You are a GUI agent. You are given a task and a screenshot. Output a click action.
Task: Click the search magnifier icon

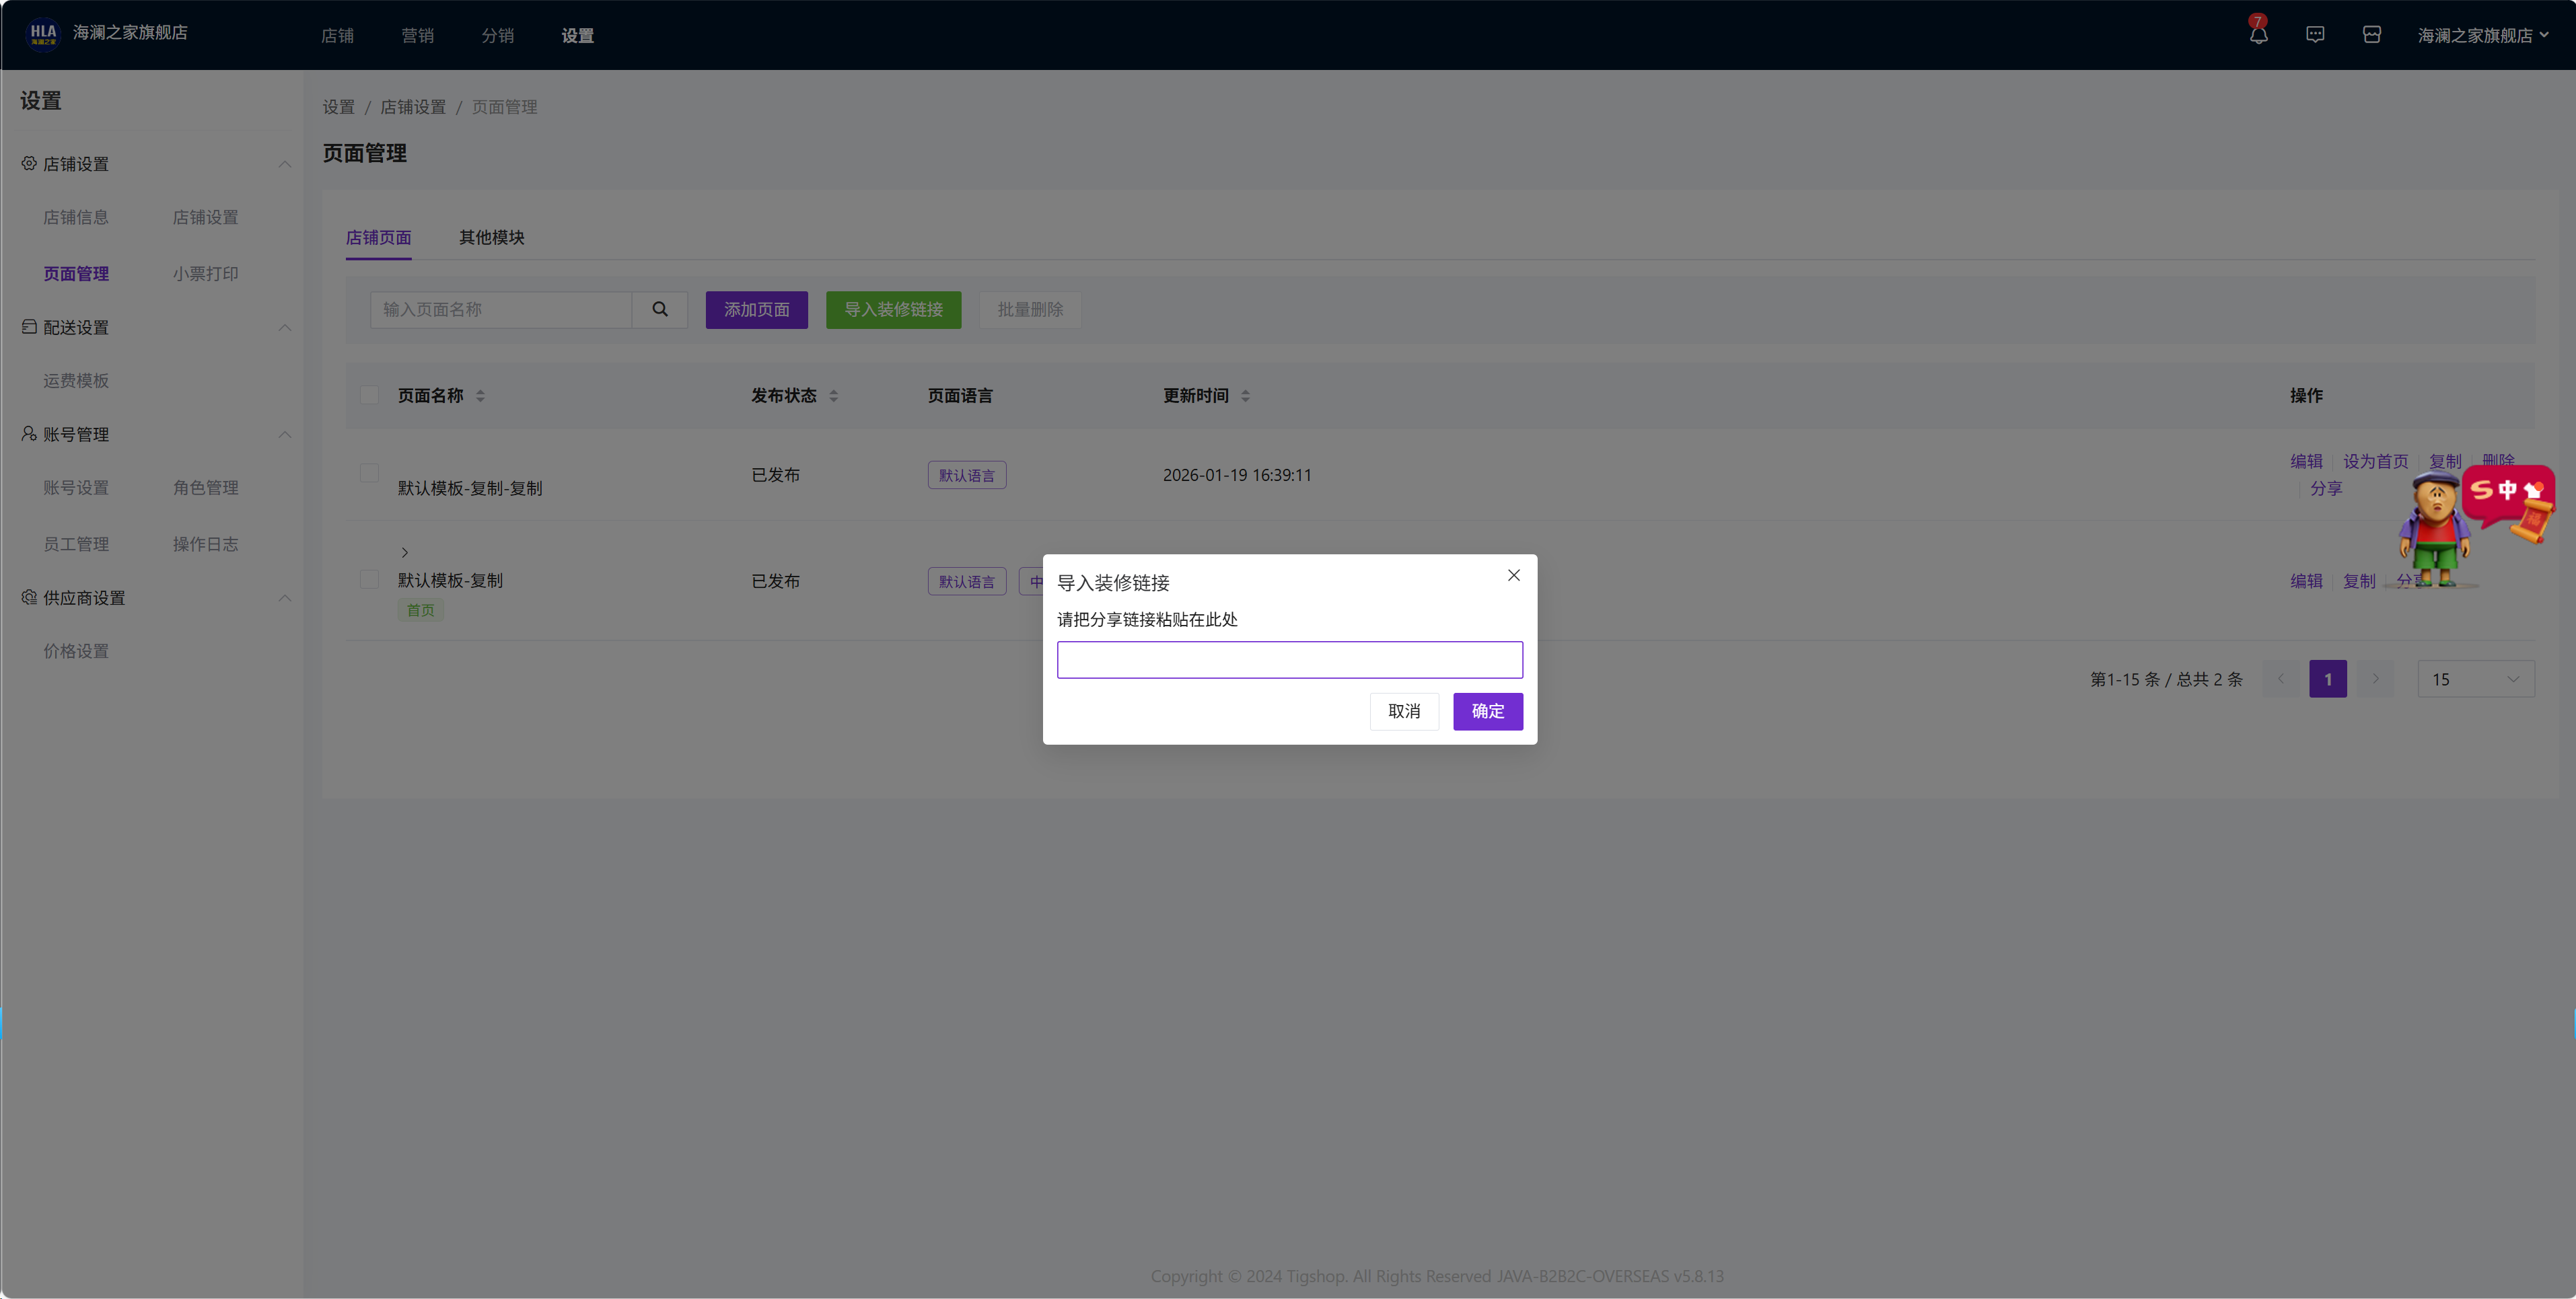point(660,309)
